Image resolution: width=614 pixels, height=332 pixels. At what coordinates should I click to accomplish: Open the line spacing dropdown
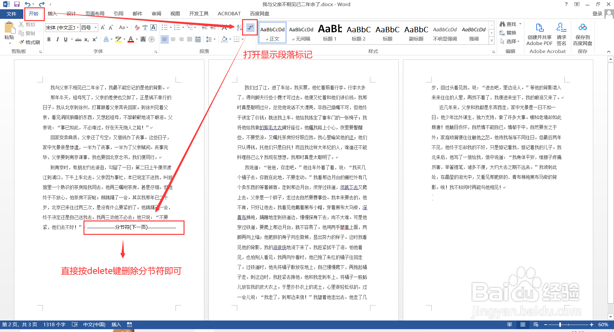(211, 39)
